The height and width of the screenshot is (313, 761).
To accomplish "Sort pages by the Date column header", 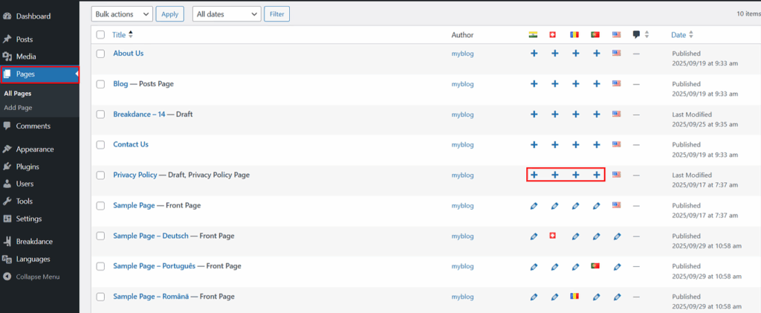I will pos(679,35).
